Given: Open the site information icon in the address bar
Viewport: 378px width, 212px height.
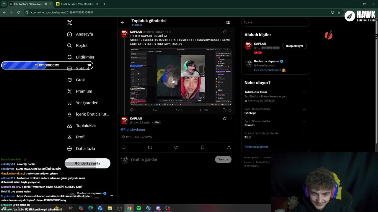Looking at the screenshot, I should tap(27, 12).
